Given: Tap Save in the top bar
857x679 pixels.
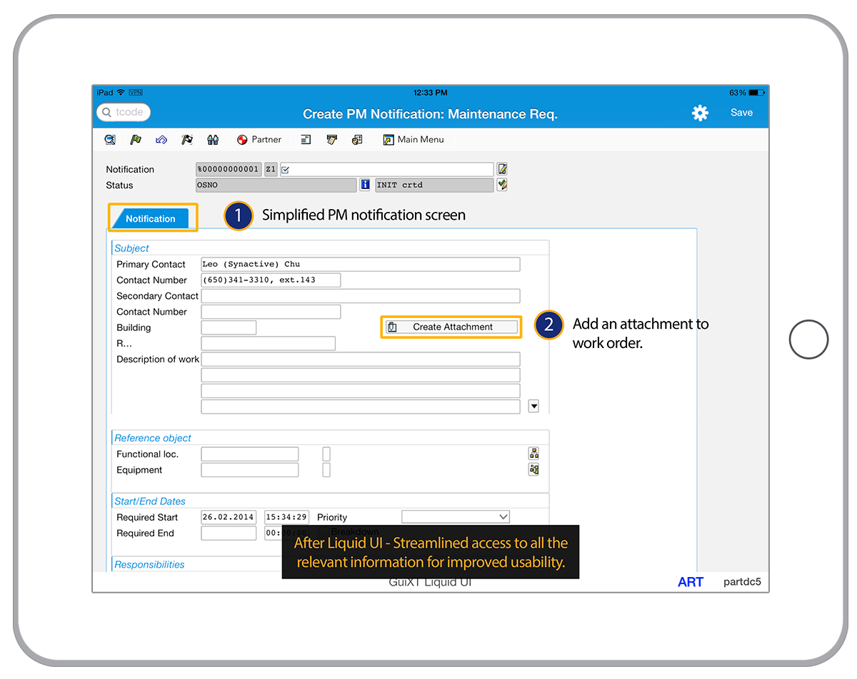Looking at the screenshot, I should point(741,113).
